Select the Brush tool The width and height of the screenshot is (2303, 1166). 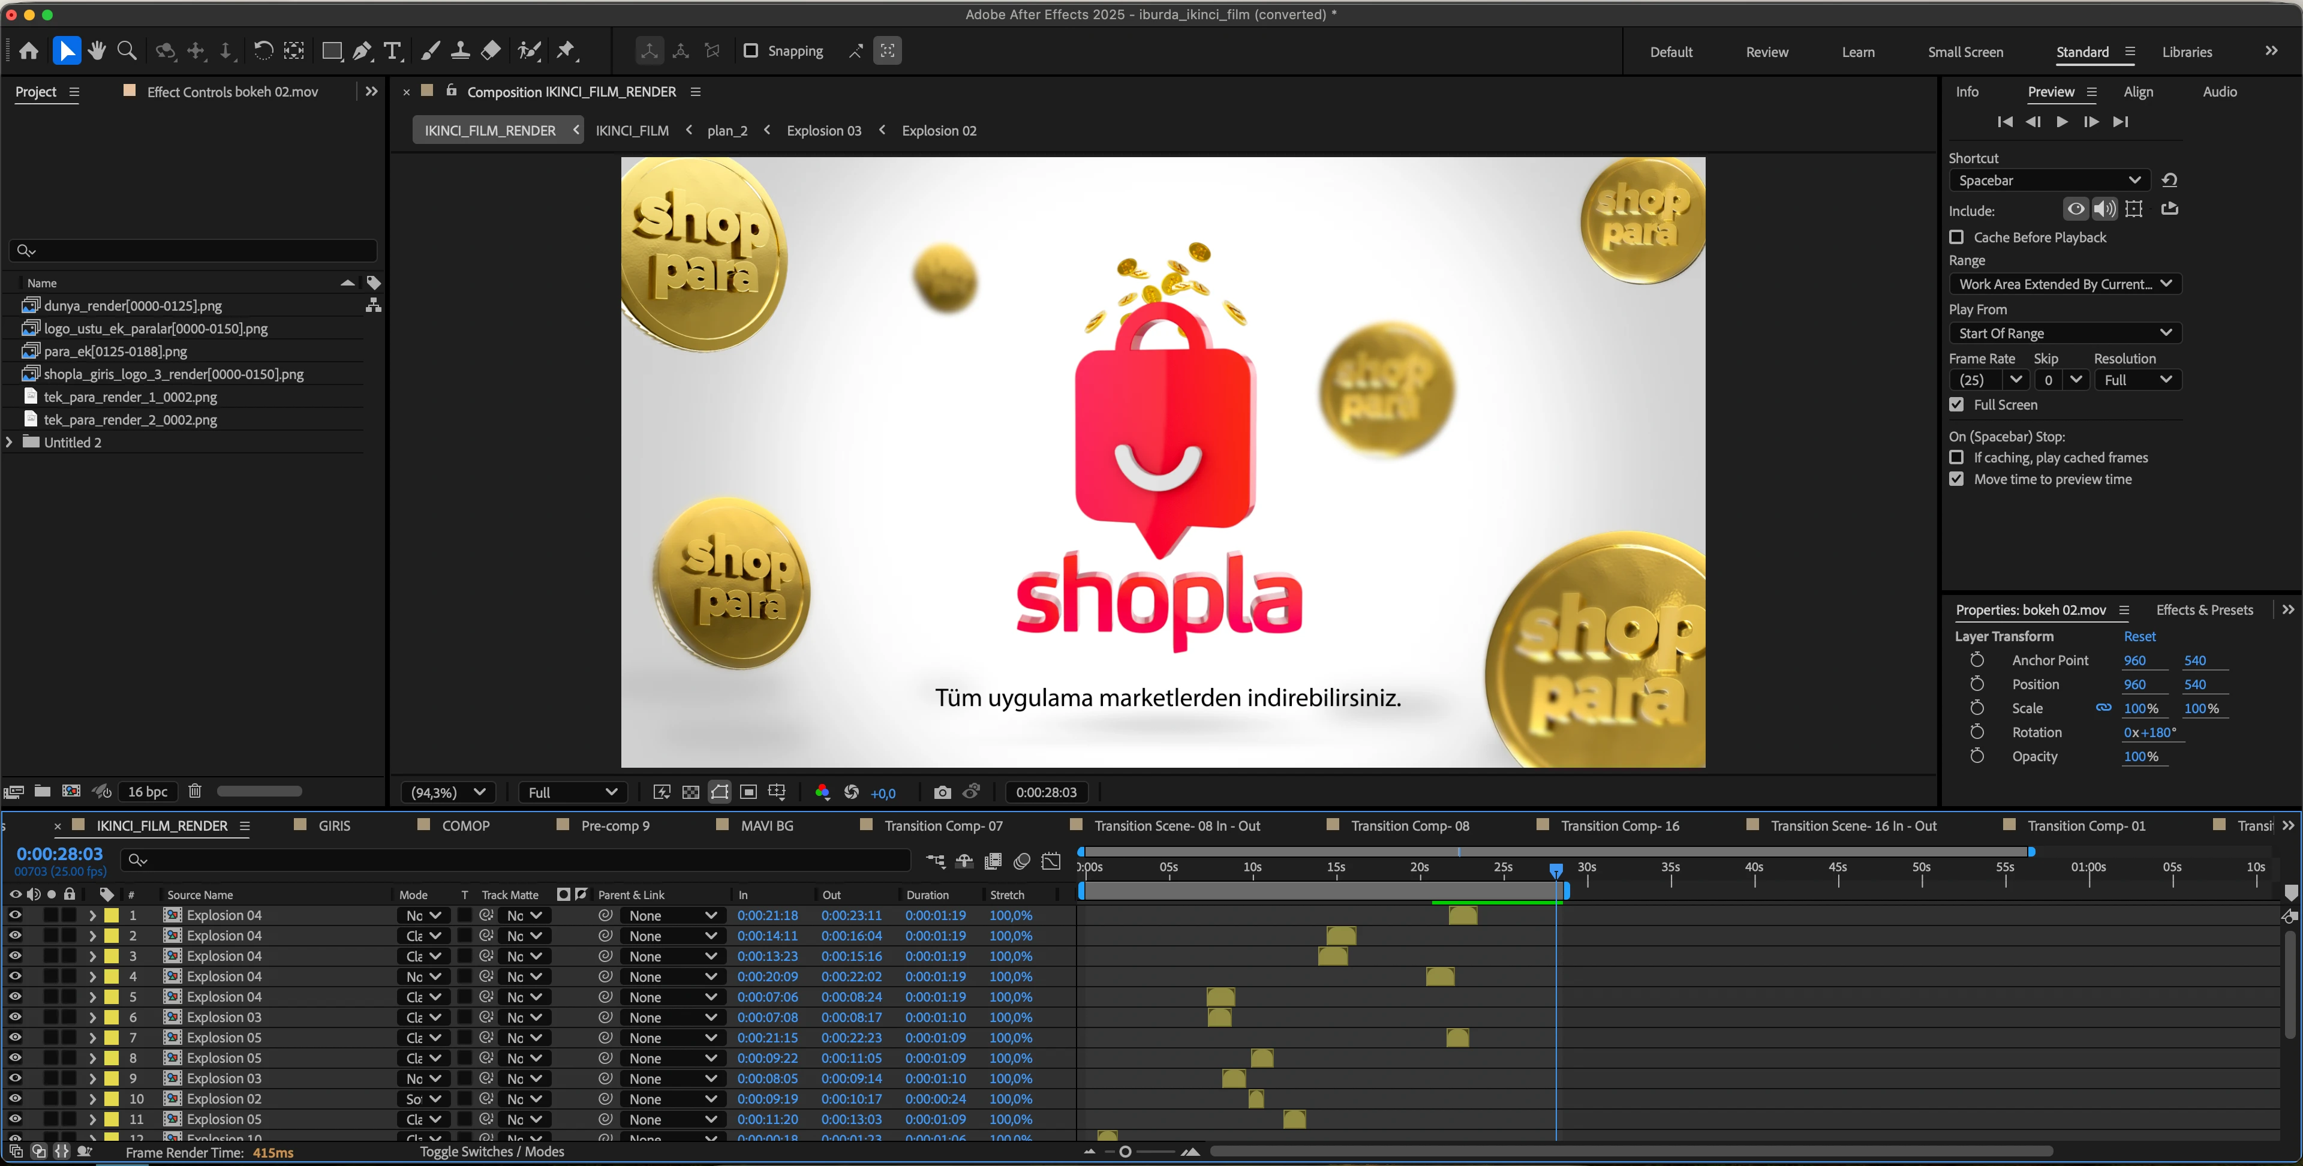430,51
